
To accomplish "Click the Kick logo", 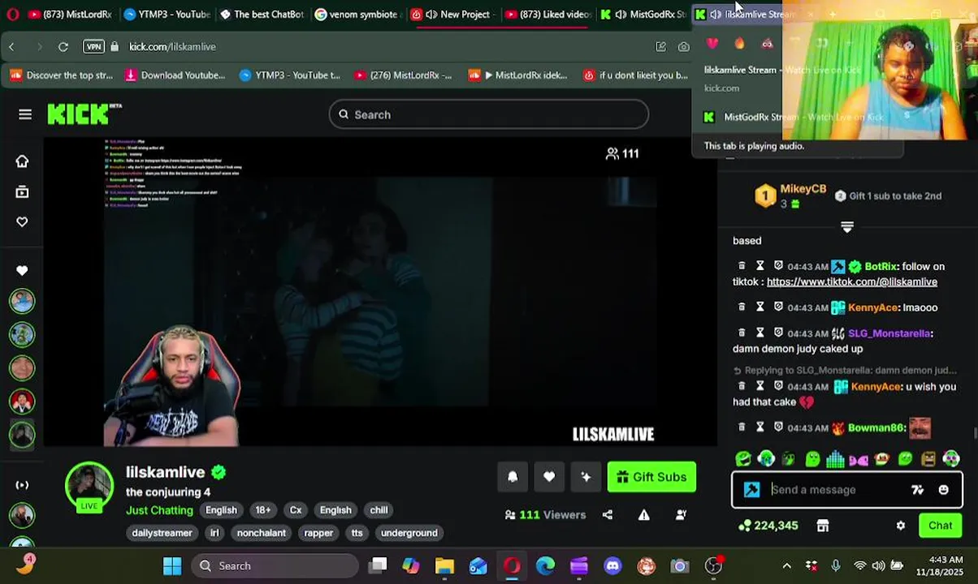I will pos(84,114).
